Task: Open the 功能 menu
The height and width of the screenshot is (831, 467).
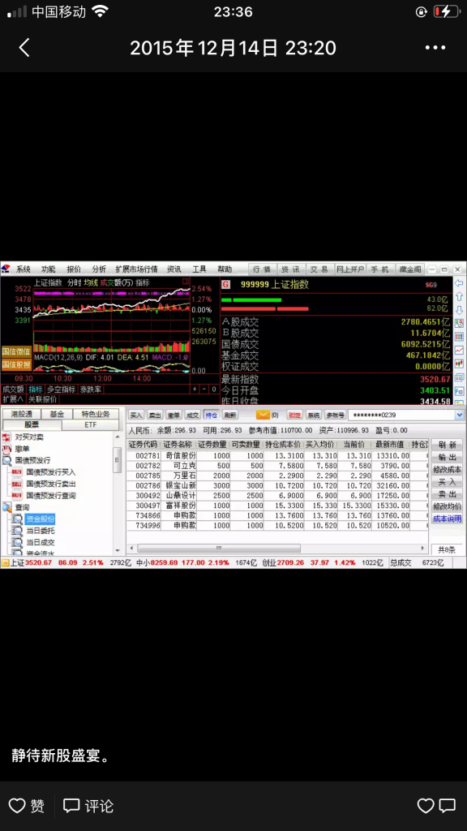Action: (49, 269)
